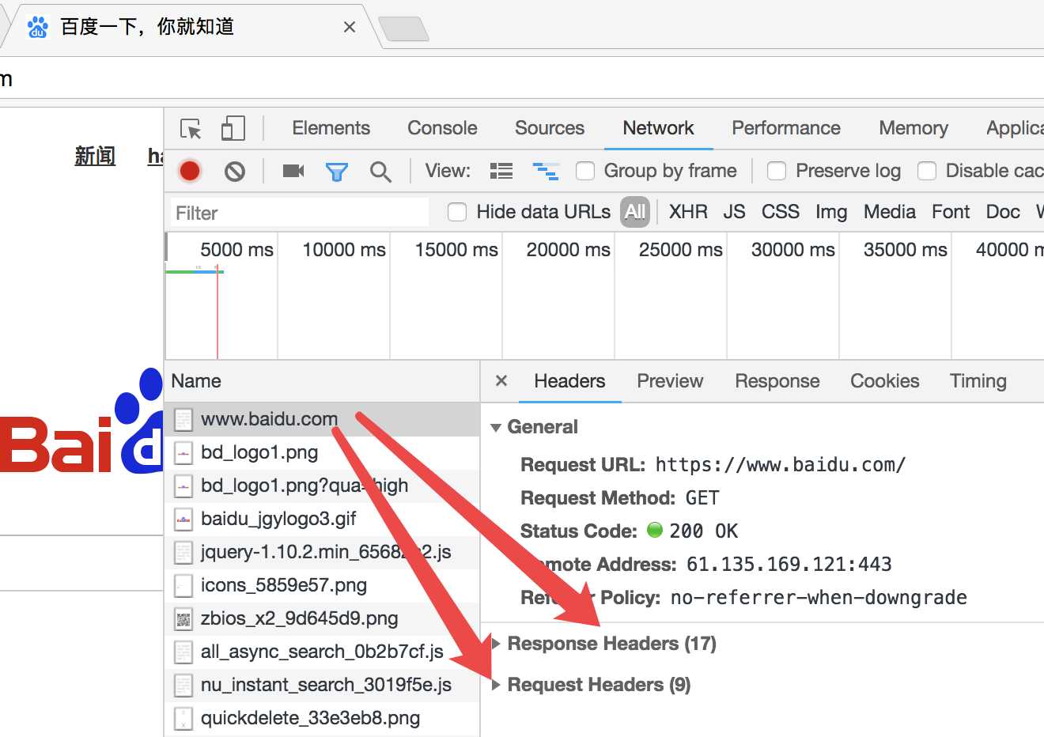This screenshot has width=1044, height=737.
Task: Select the all_async_search_0b2b7cf.js request
Action: click(322, 652)
